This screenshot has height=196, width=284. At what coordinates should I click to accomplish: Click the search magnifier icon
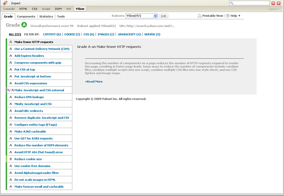click(x=232, y=3)
